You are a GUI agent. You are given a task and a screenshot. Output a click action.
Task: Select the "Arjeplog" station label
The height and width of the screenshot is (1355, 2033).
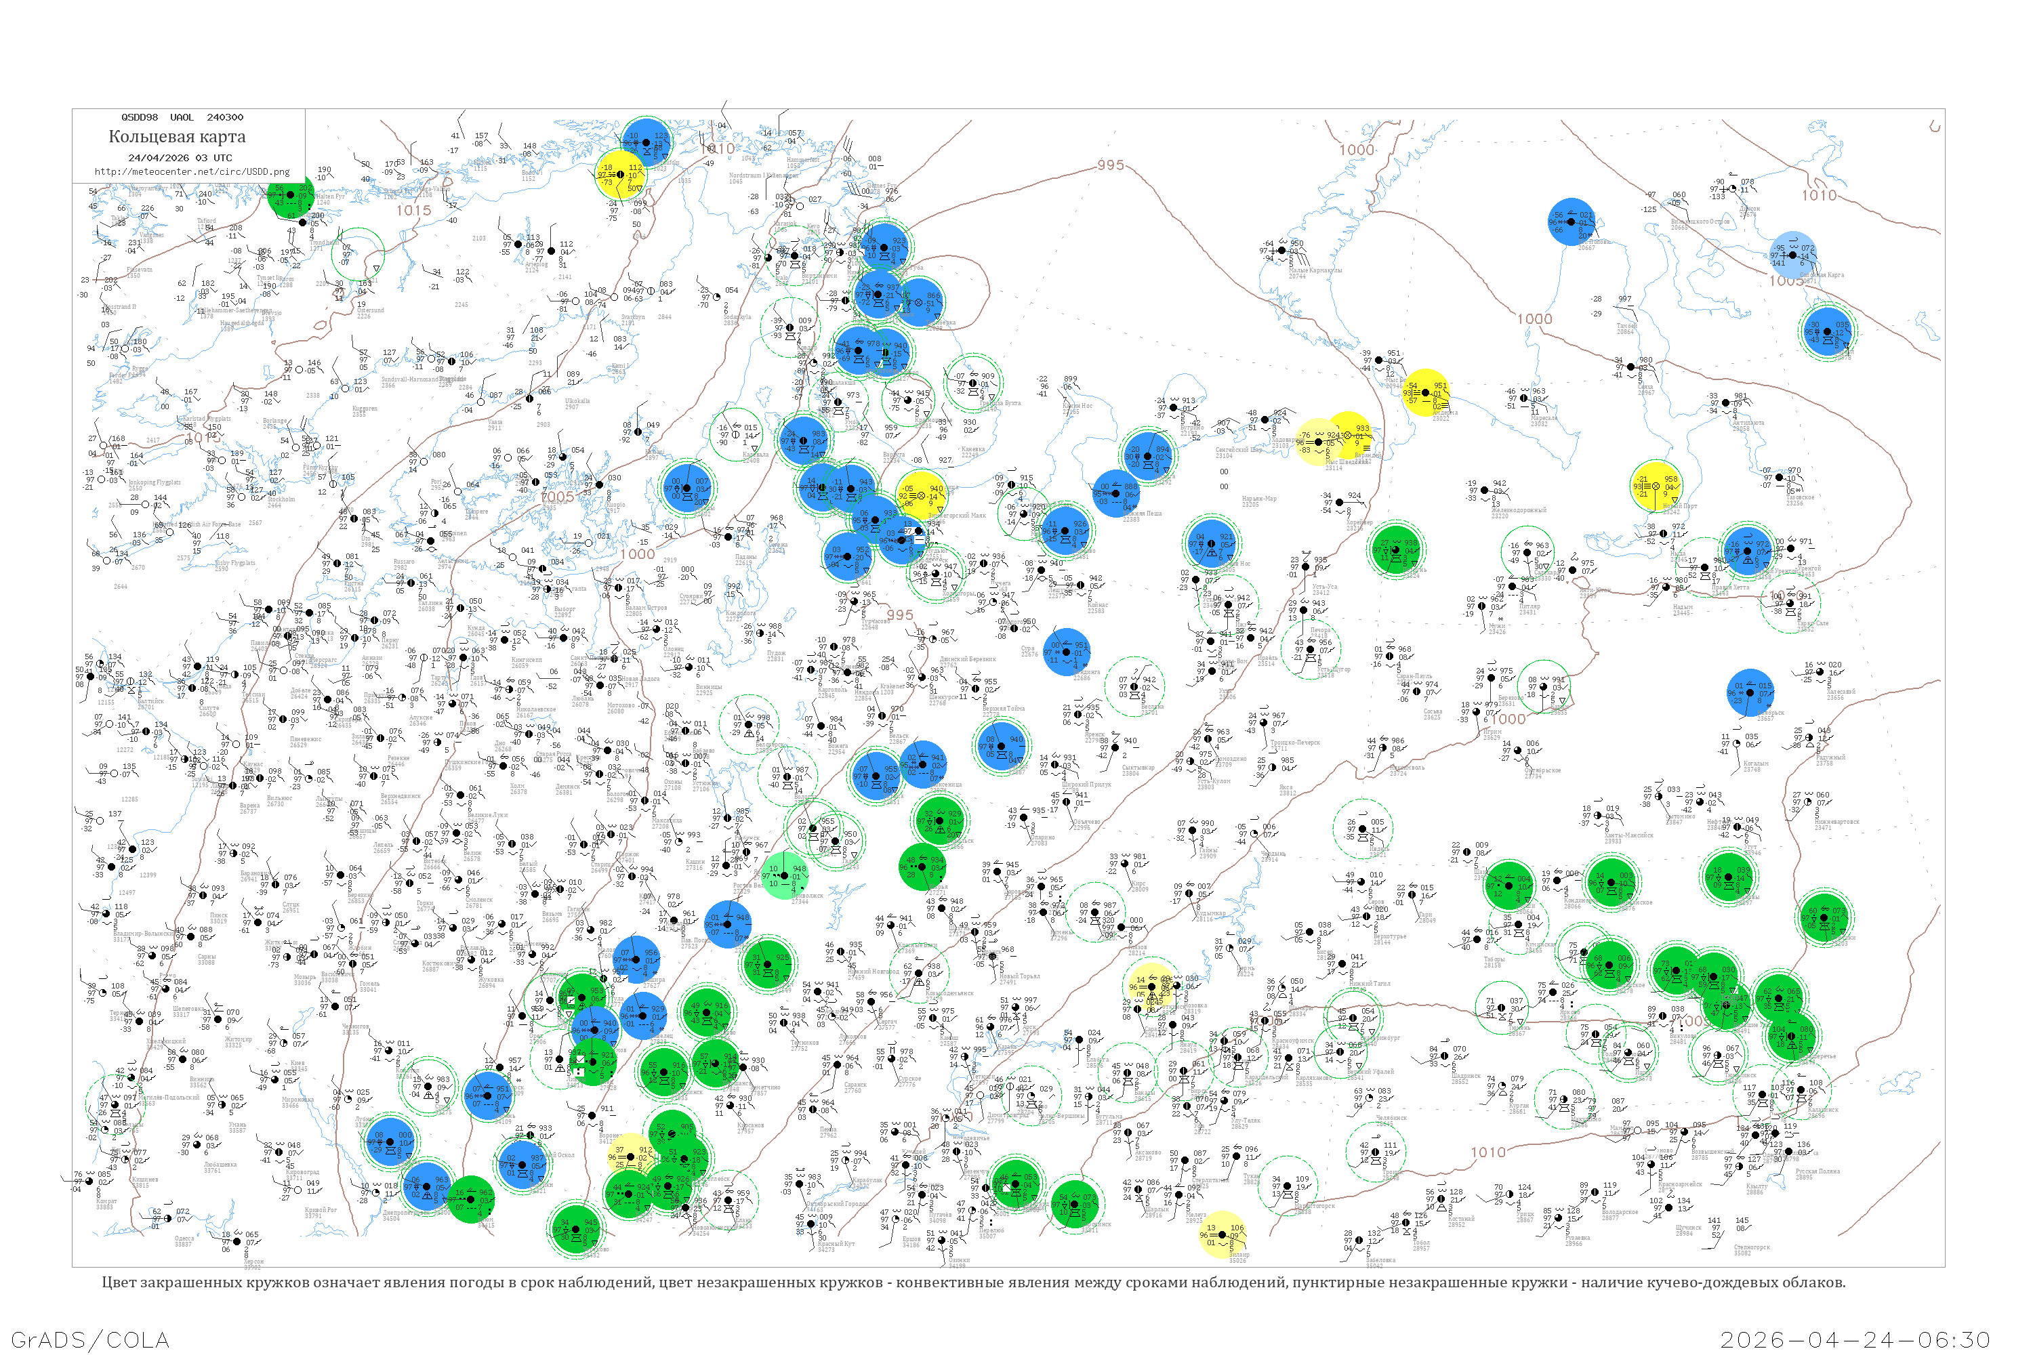click(537, 264)
